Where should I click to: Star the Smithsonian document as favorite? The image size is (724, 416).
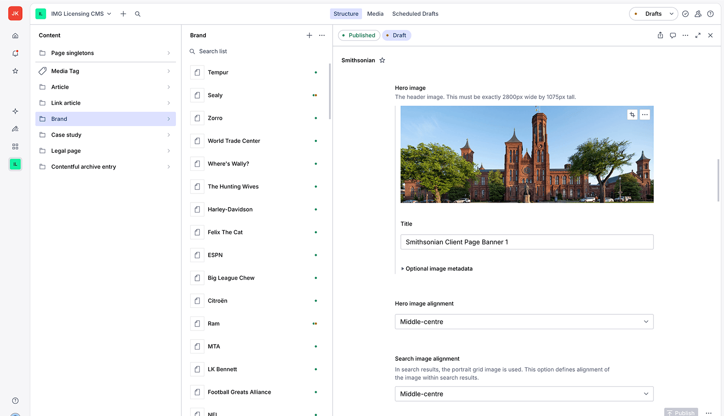click(x=382, y=60)
